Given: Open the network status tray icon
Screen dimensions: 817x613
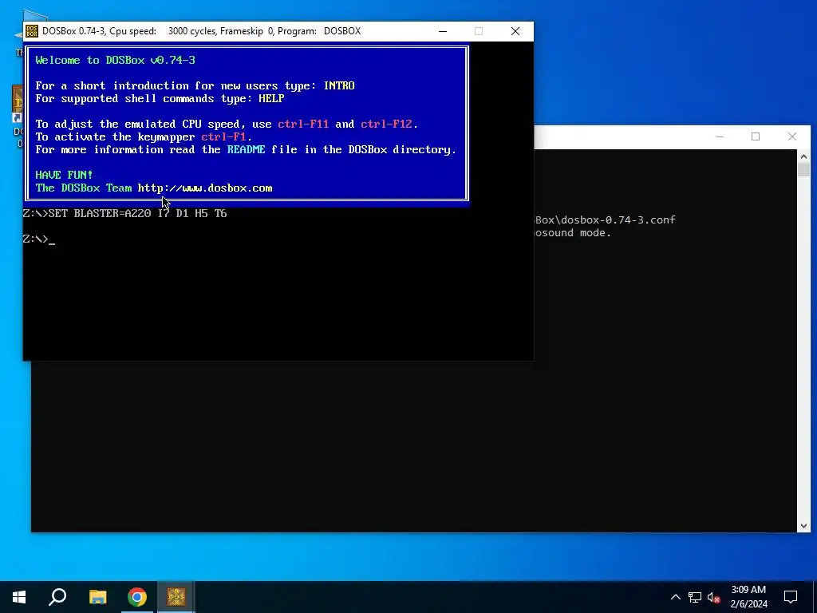Looking at the screenshot, I should 695,597.
